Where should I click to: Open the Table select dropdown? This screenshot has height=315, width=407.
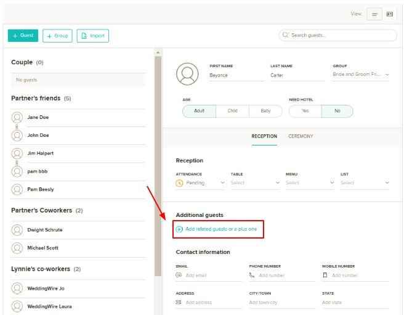(256, 183)
